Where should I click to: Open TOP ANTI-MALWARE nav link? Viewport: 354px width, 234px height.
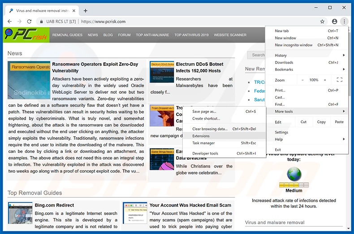click(152, 35)
